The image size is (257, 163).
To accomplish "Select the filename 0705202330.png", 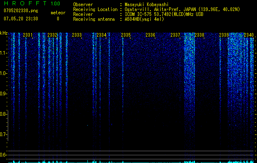I will (x=21, y=11).
